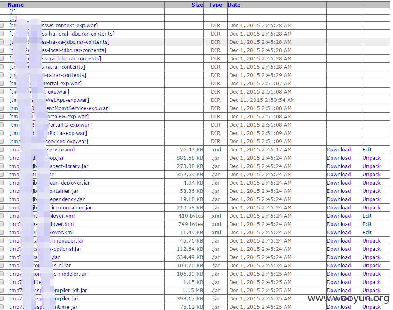This screenshot has width=393, height=310.
Task: Sort the listing by the Name header
Action: click(x=15, y=5)
